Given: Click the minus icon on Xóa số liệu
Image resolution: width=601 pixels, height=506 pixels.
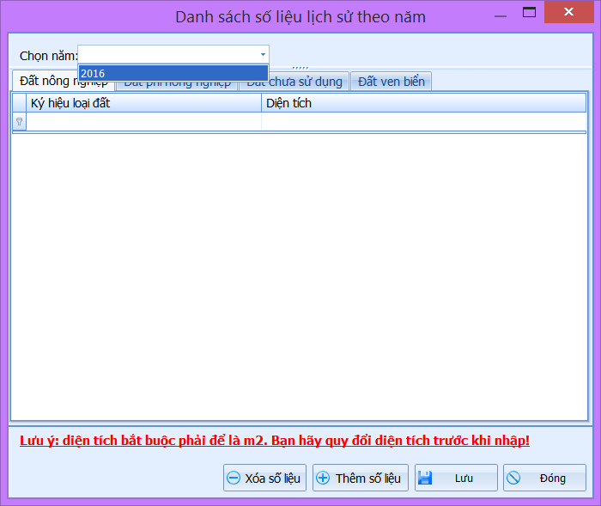Looking at the screenshot, I should (x=234, y=479).
